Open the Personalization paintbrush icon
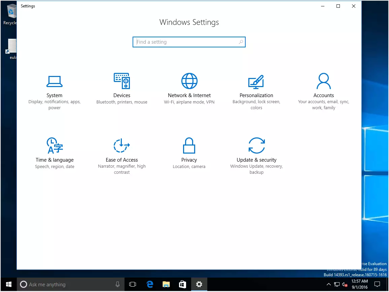Viewport: 389px width, 292px height. coord(256,82)
